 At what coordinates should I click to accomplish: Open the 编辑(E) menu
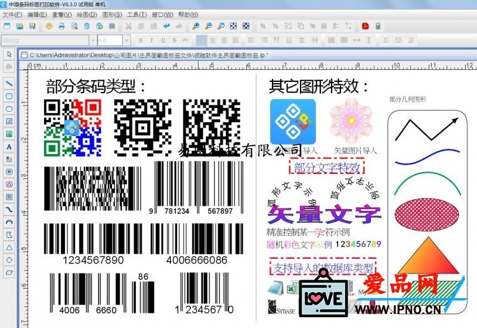click(x=37, y=14)
